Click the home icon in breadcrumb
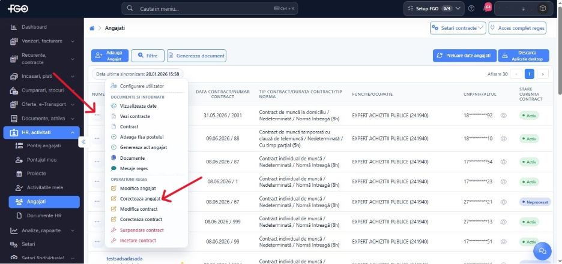562x264 pixels. [92, 28]
